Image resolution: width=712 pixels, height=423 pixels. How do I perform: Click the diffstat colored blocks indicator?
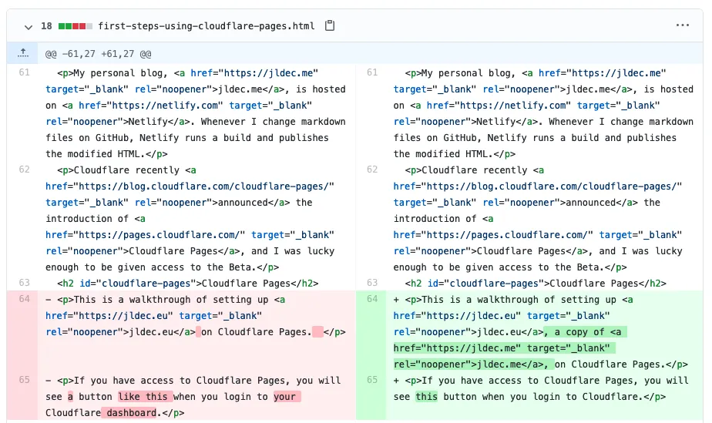click(x=76, y=26)
